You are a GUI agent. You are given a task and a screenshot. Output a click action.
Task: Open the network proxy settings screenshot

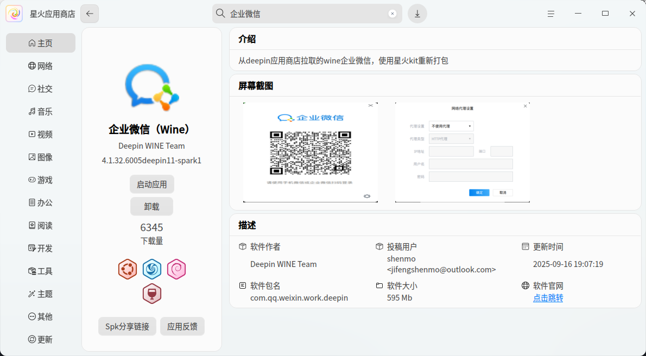click(463, 152)
